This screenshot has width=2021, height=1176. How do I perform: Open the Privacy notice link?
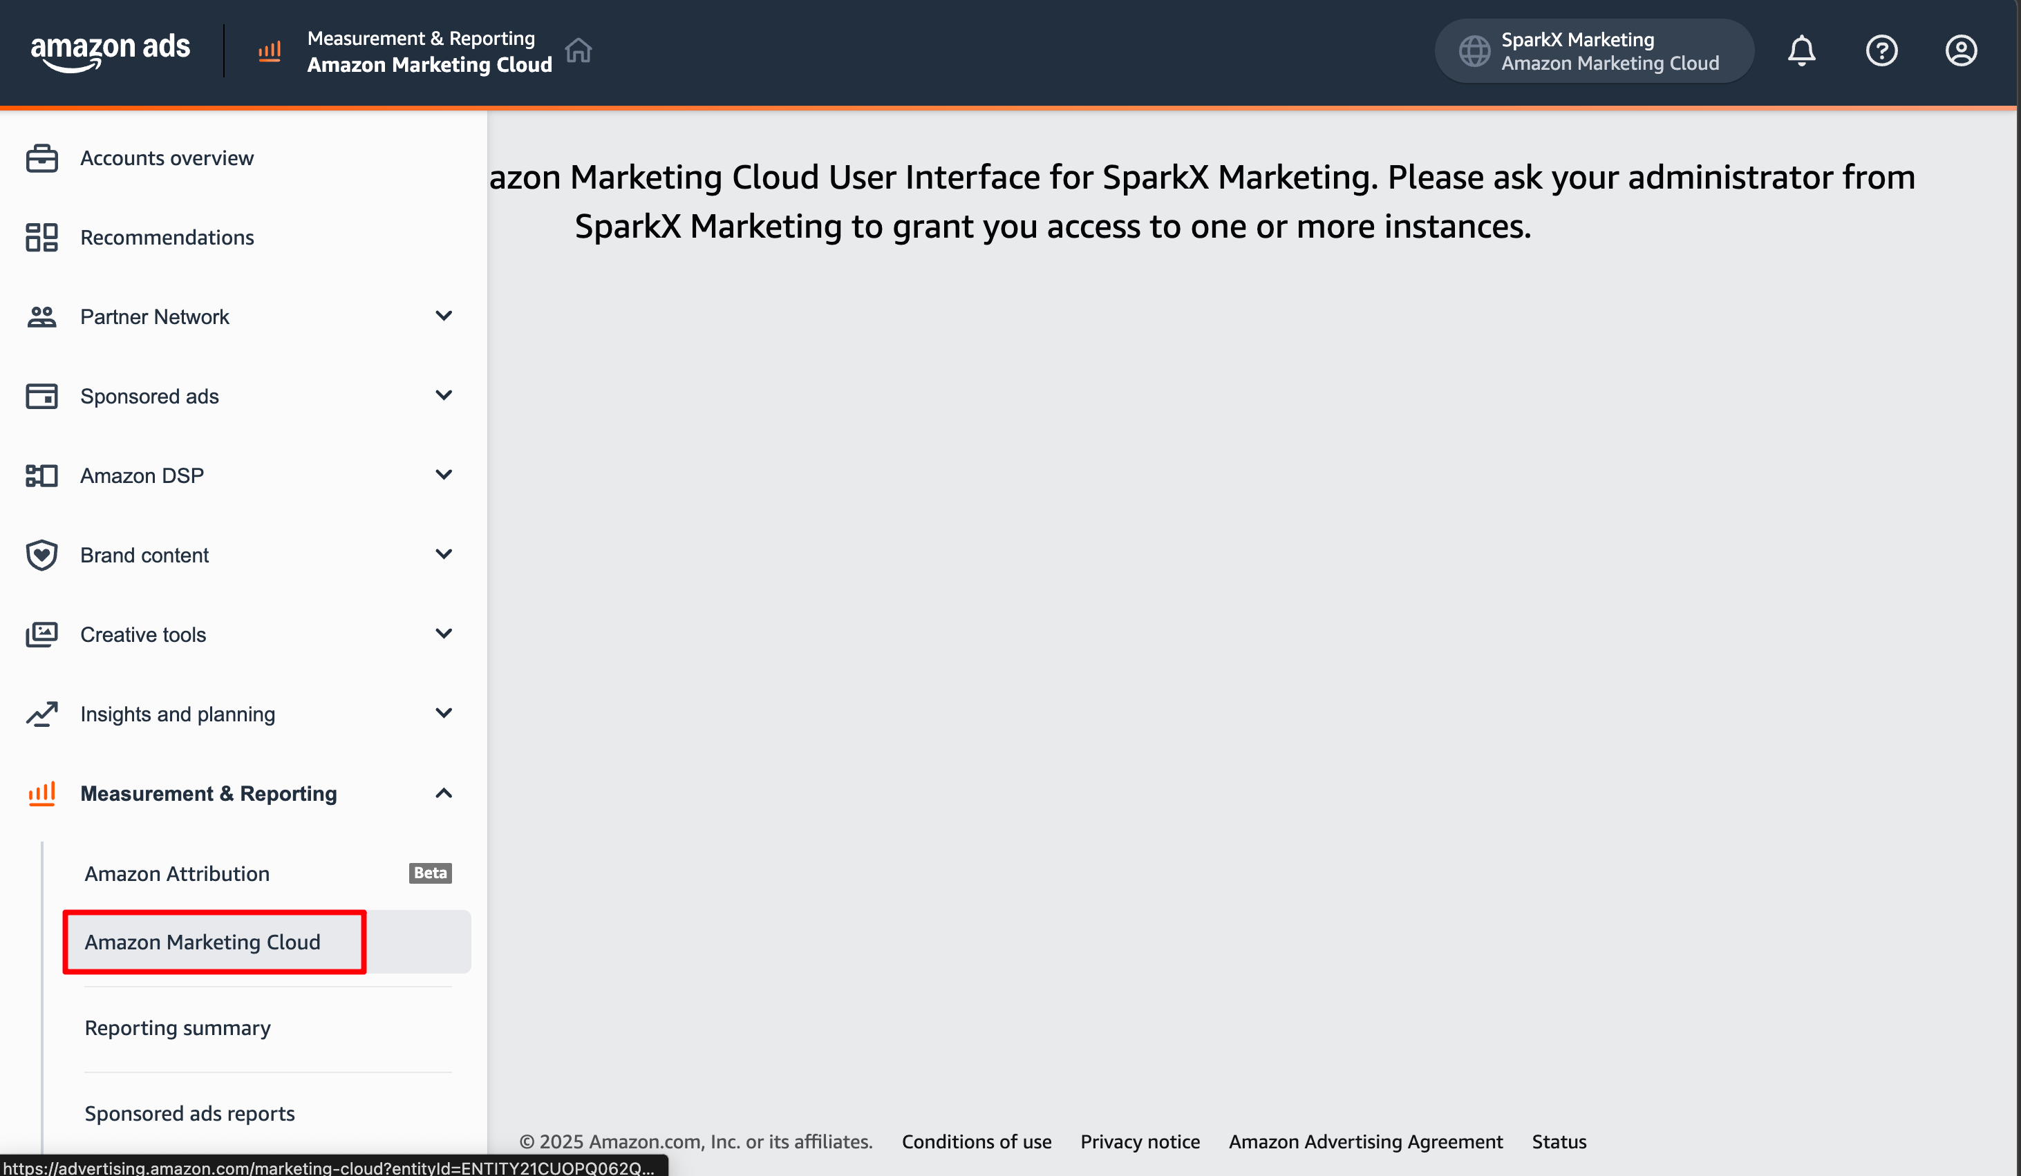point(1140,1141)
